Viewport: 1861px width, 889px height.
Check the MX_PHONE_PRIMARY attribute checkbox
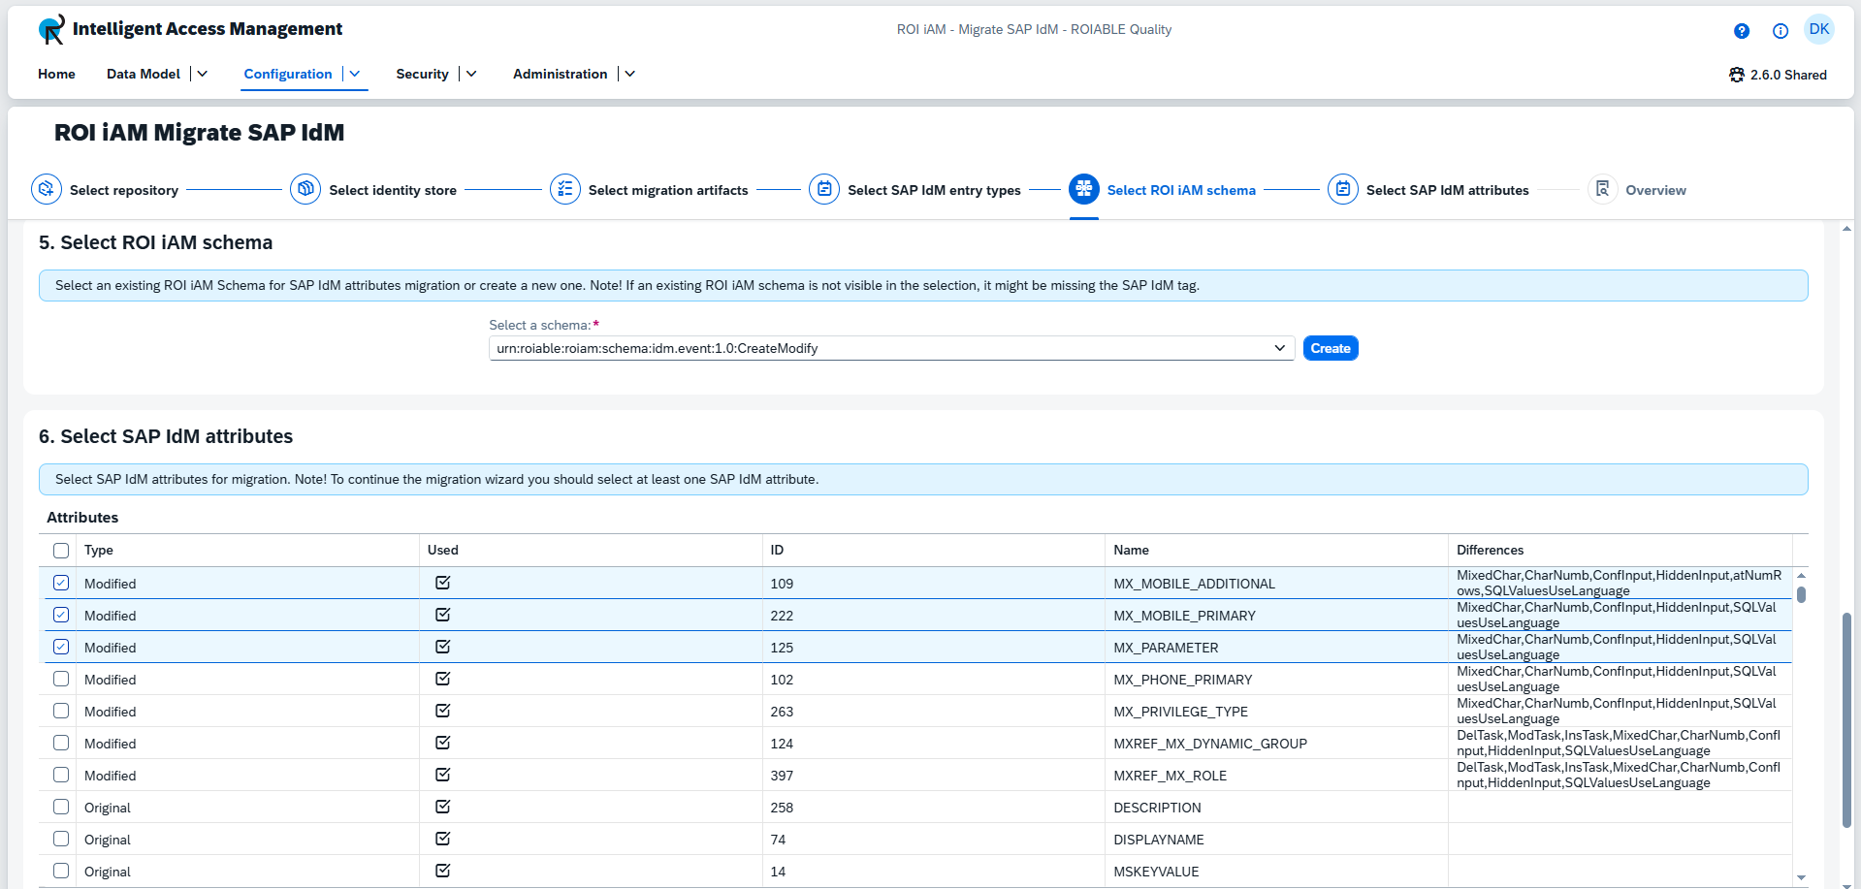click(x=61, y=679)
